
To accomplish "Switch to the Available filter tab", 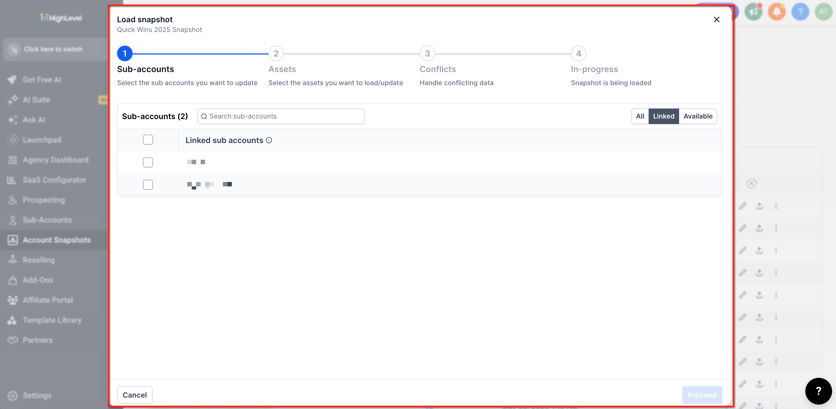I will tap(698, 116).
